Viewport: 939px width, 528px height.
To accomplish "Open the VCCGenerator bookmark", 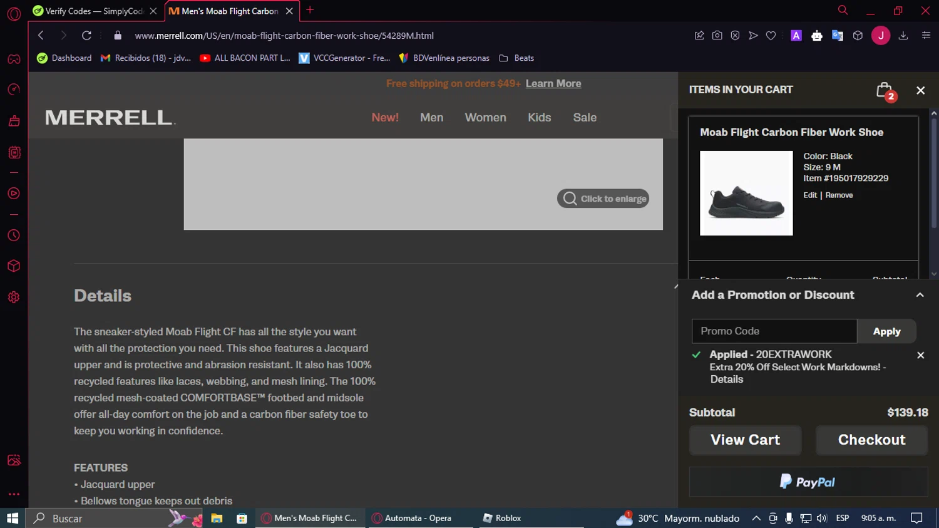I will [344, 58].
